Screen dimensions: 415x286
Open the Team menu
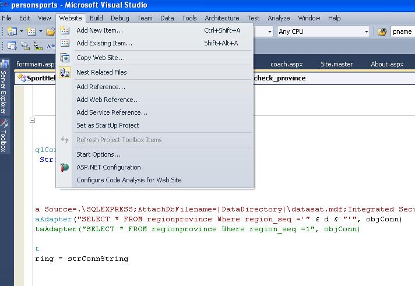pos(145,18)
